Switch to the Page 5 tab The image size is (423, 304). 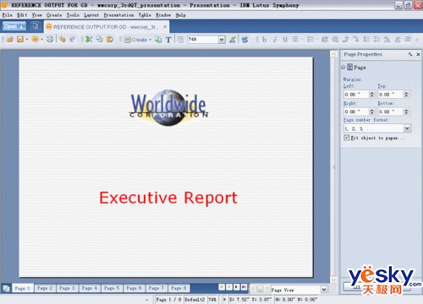(112, 288)
